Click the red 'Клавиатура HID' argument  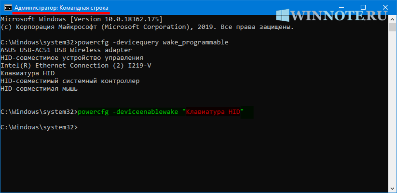coord(213,112)
